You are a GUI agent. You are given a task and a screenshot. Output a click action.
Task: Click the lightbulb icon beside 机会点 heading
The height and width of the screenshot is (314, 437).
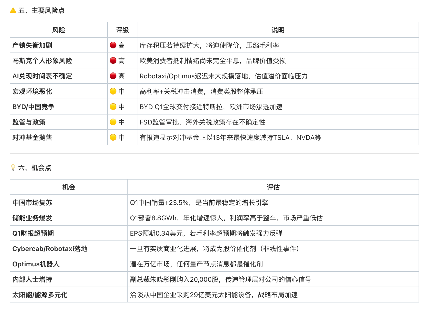click(13, 168)
